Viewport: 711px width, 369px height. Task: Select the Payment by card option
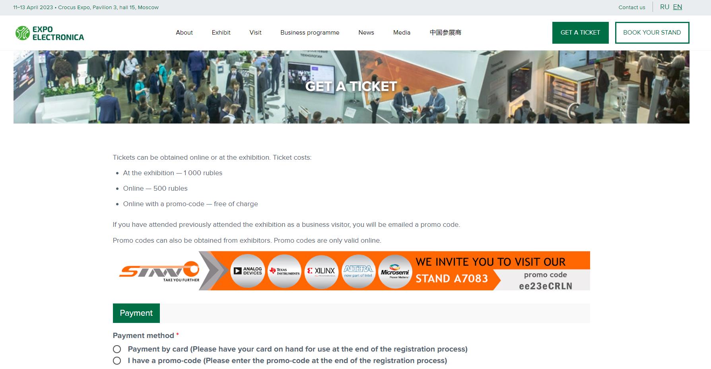coord(117,349)
